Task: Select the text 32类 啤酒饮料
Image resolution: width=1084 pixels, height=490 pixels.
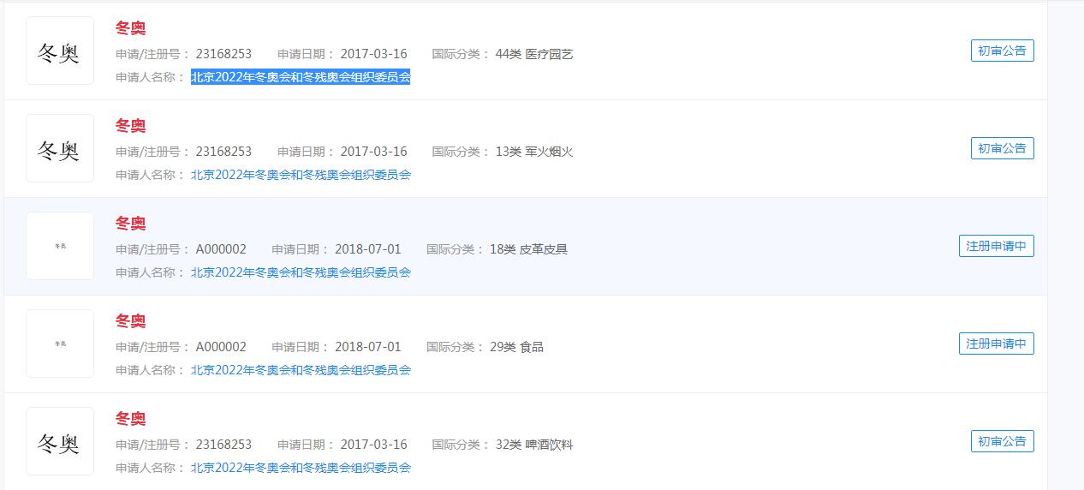Action: point(534,445)
